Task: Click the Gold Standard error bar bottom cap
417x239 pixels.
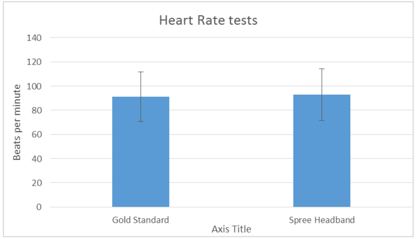Action: (x=141, y=122)
